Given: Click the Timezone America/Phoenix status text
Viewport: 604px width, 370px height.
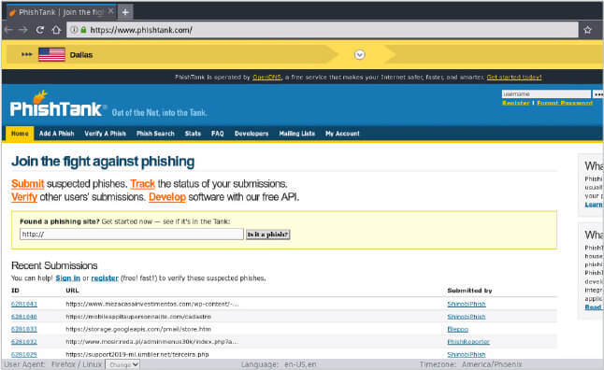Looking at the screenshot, I should click(470, 364).
